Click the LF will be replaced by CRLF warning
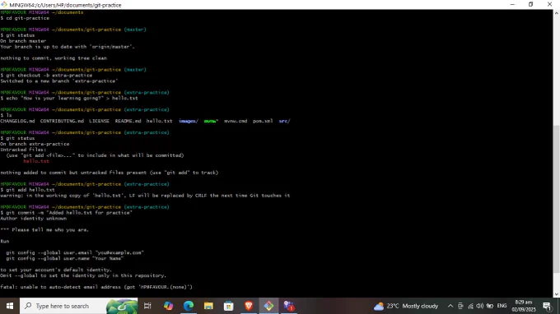This screenshot has width=560, height=314. pyautogui.click(x=145, y=196)
